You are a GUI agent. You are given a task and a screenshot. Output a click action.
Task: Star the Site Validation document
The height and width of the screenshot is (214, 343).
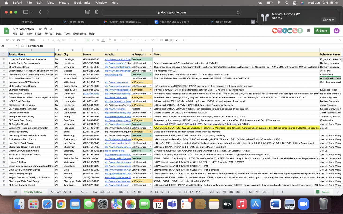click(x=40, y=29)
